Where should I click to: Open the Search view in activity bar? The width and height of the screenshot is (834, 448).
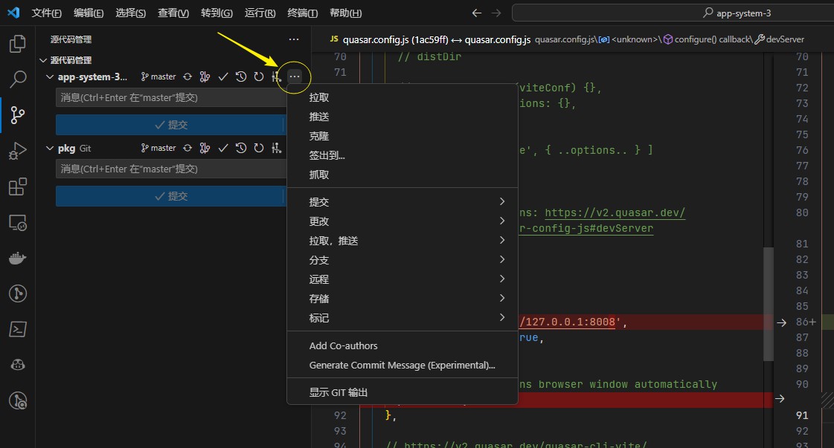click(17, 79)
